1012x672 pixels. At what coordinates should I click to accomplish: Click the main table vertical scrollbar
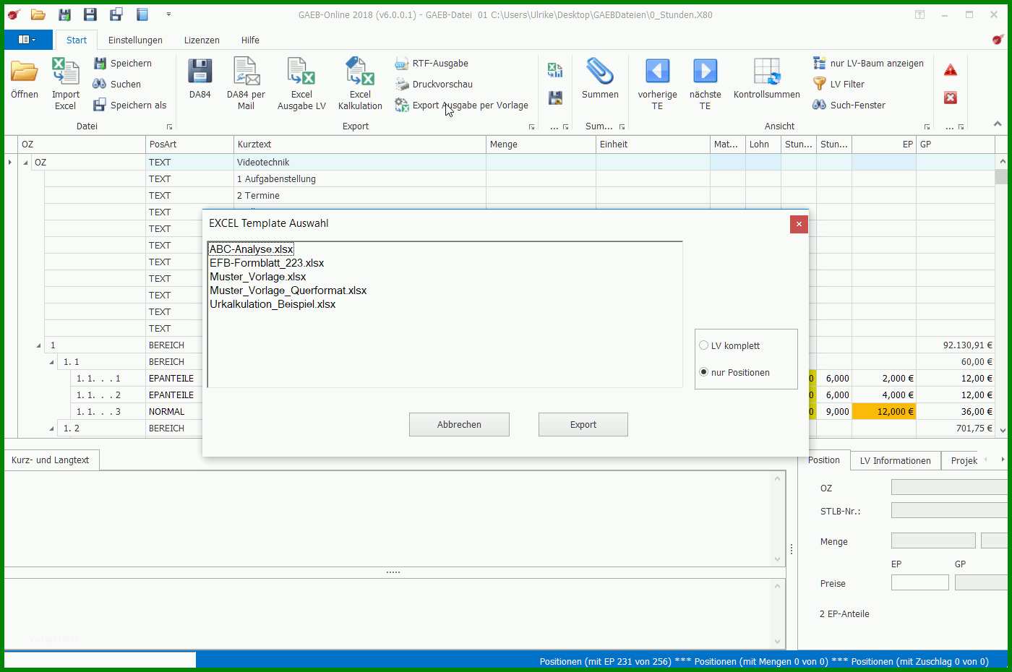coord(1002,296)
